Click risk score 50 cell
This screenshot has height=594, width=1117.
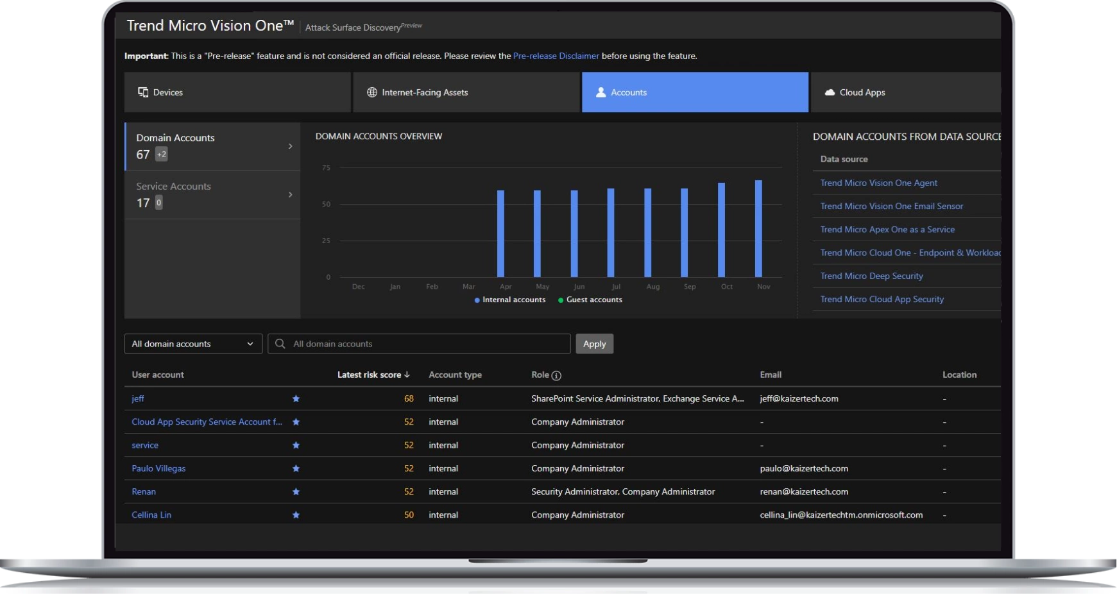point(409,514)
